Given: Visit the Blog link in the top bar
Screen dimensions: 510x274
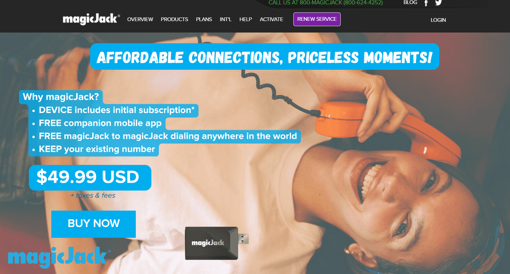Looking at the screenshot, I should point(410,2).
